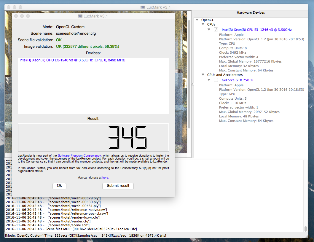
Task: Click the 'scenes/hotel/scene.scn' log line
Action: click(x=48, y=225)
